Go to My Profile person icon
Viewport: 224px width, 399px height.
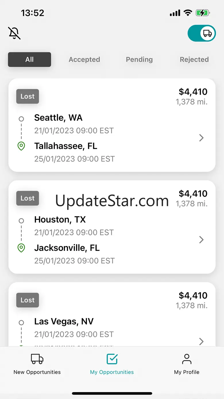point(187,359)
